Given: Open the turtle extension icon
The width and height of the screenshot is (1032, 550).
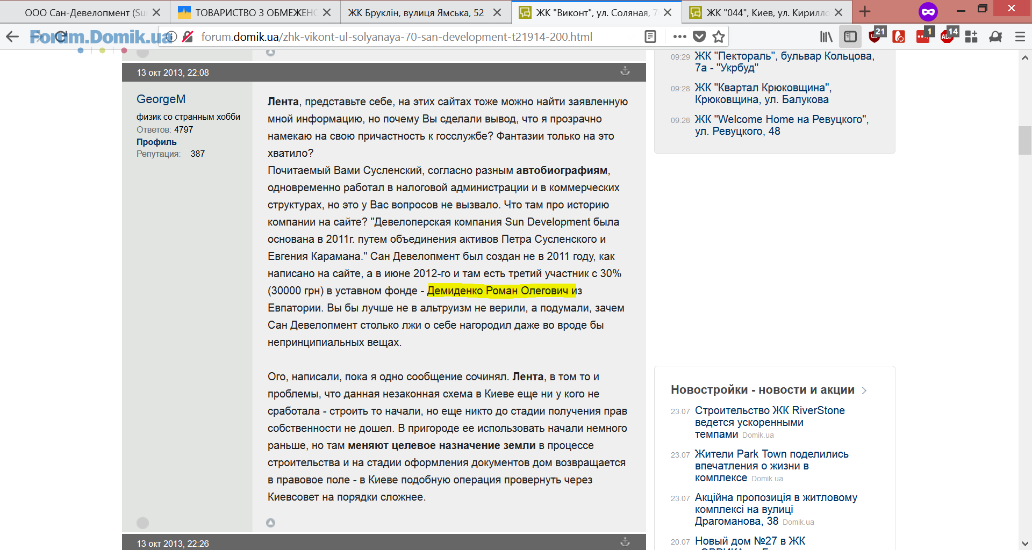Looking at the screenshot, I should coord(995,37).
